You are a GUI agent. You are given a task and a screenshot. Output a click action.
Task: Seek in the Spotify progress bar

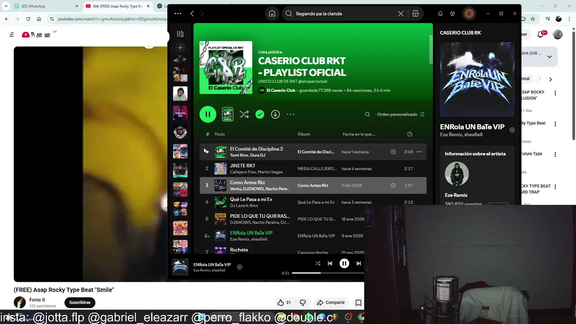tap(328, 273)
